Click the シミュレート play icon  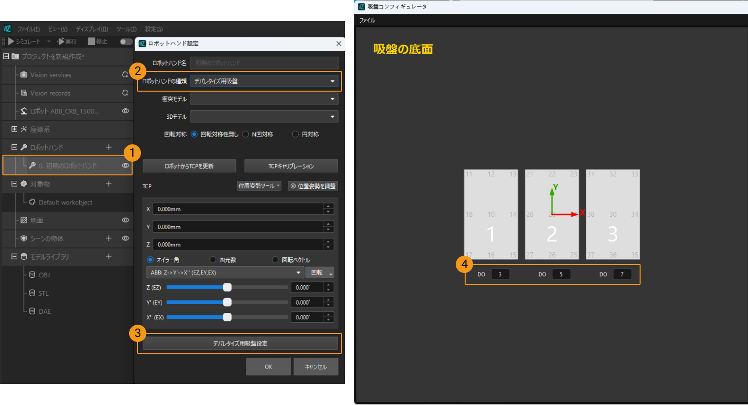[11, 41]
